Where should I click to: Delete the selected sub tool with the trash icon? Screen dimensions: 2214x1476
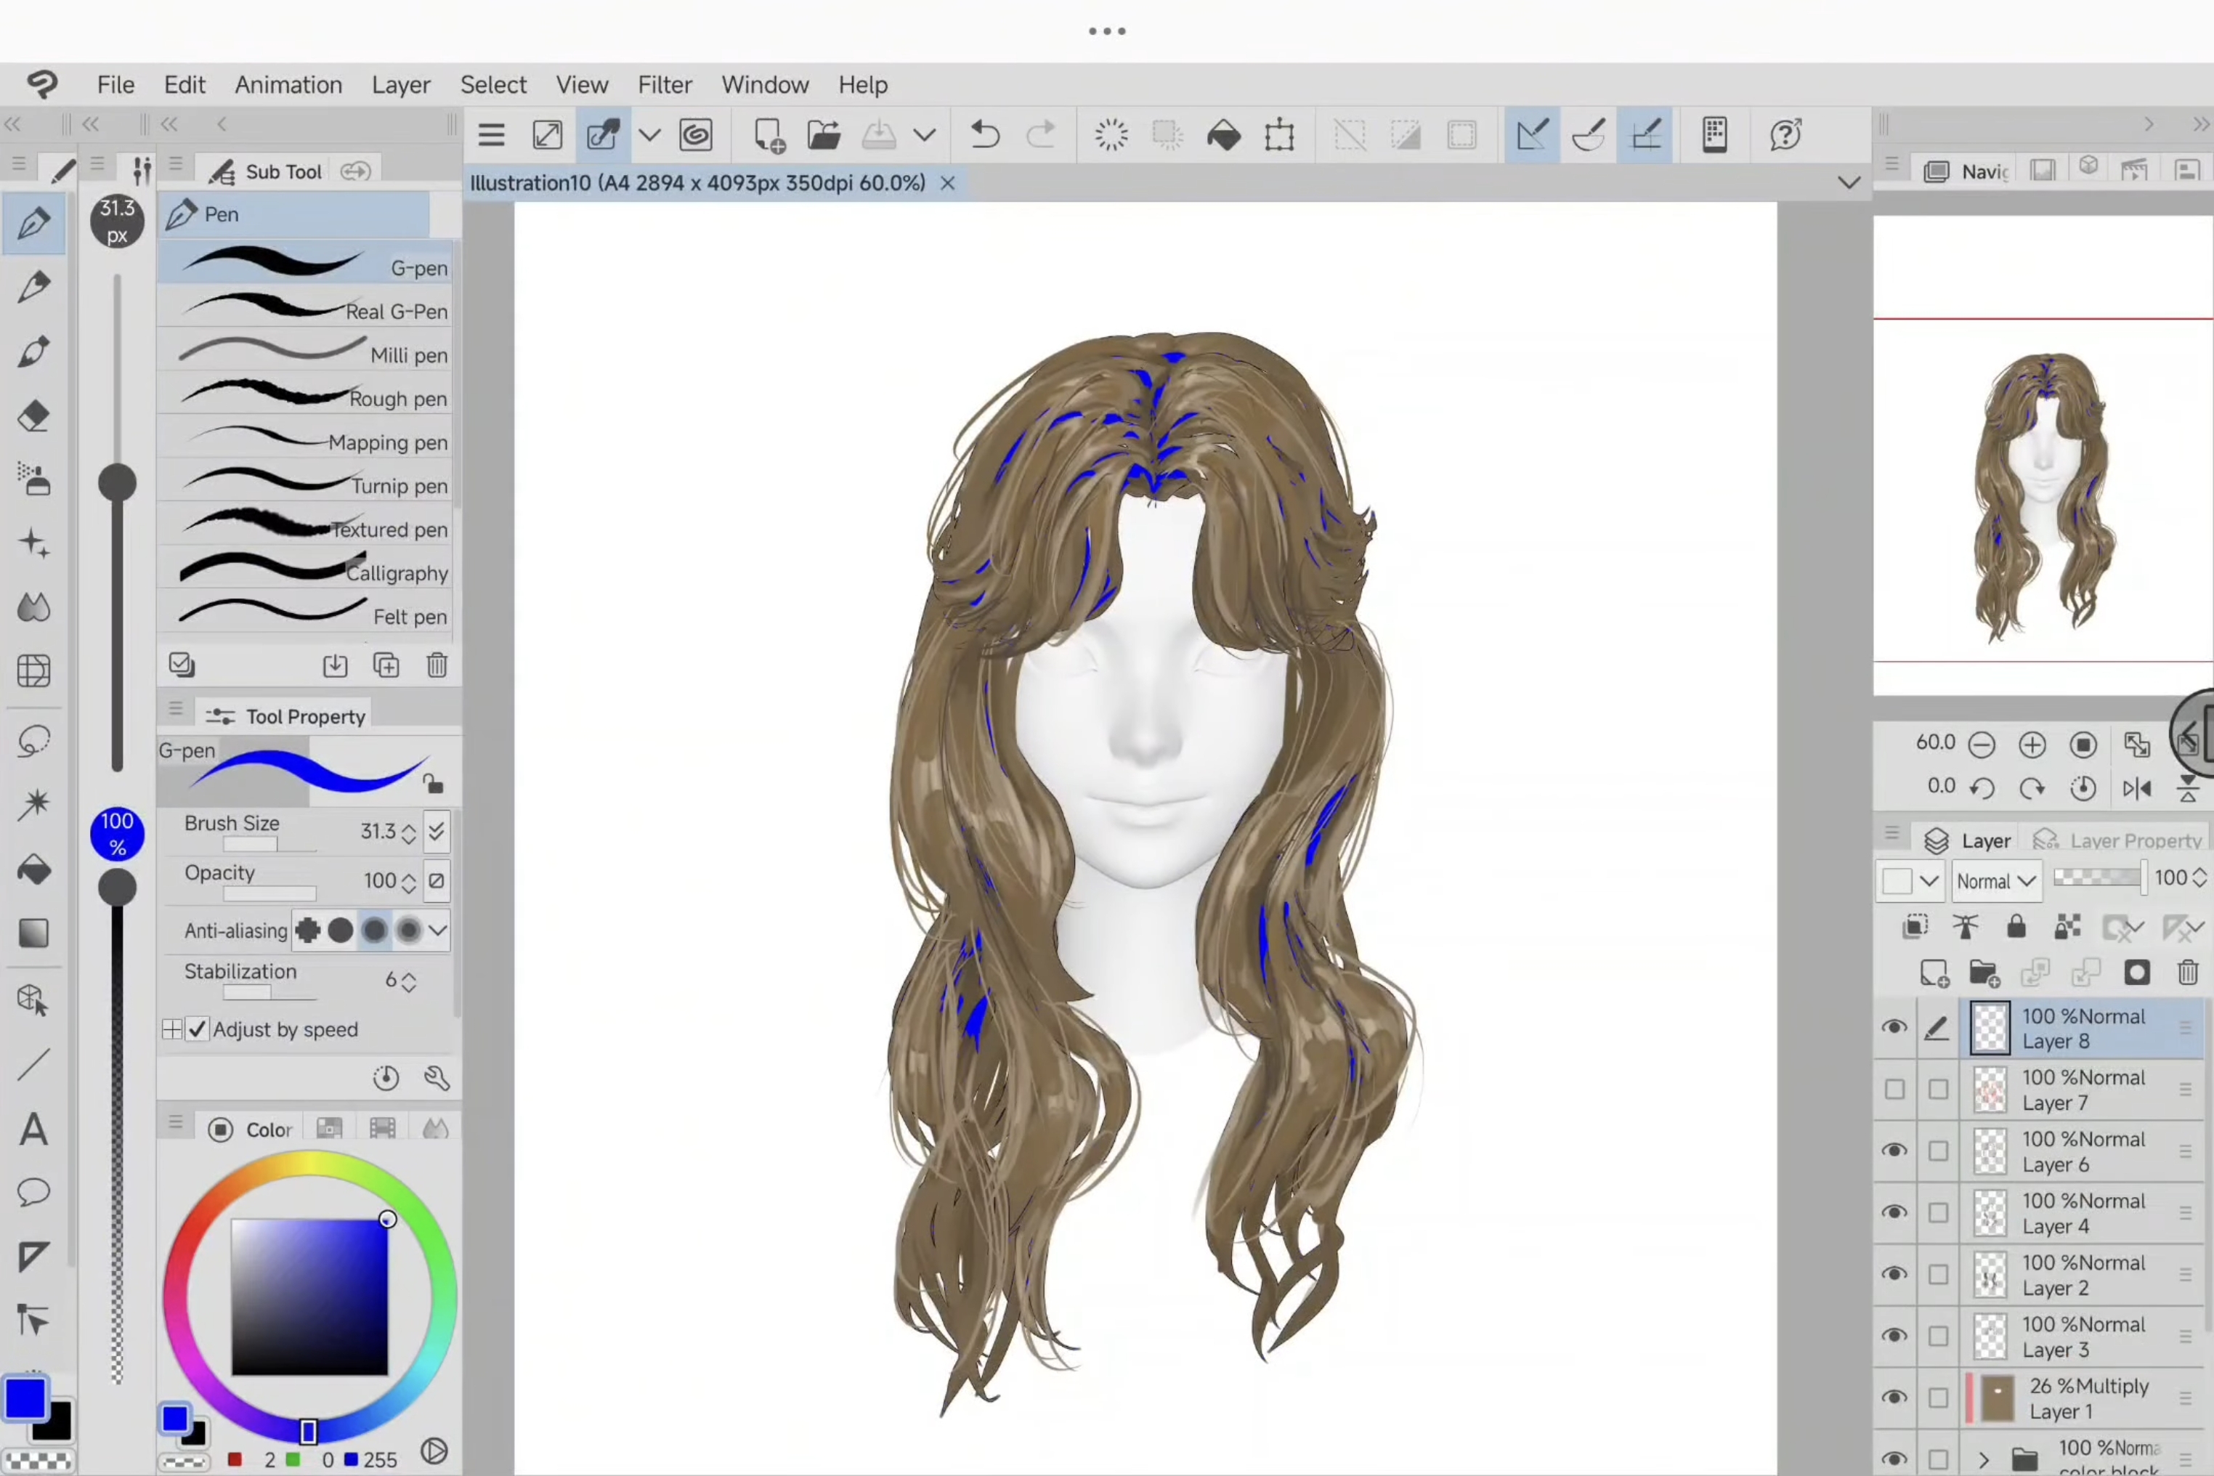[437, 665]
